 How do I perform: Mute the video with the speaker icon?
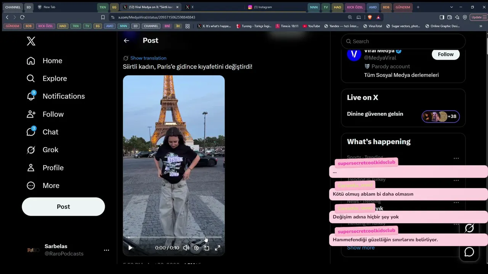[186, 248]
